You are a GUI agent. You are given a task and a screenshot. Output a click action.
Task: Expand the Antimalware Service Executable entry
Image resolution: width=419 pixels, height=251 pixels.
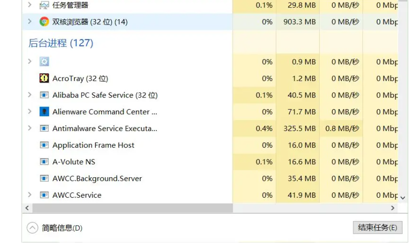click(30, 128)
